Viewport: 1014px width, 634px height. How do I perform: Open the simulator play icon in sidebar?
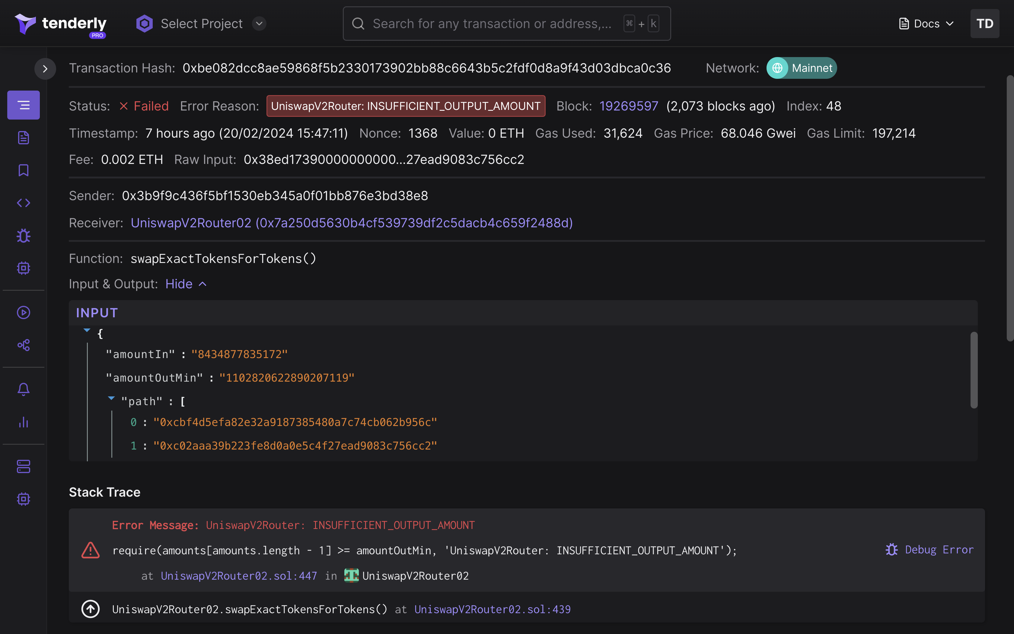(x=24, y=312)
